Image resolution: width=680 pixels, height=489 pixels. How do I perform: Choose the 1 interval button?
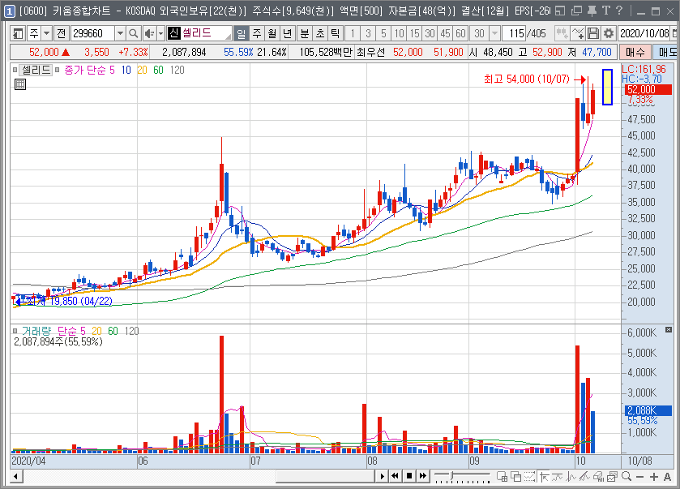[x=353, y=33]
